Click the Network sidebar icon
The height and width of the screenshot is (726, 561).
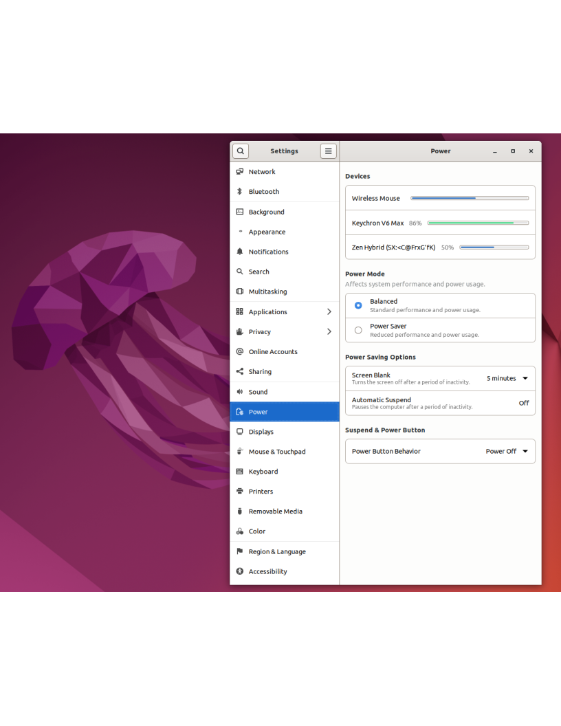pos(240,172)
